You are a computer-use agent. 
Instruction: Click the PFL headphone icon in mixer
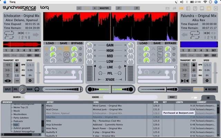click(x=100, y=73)
